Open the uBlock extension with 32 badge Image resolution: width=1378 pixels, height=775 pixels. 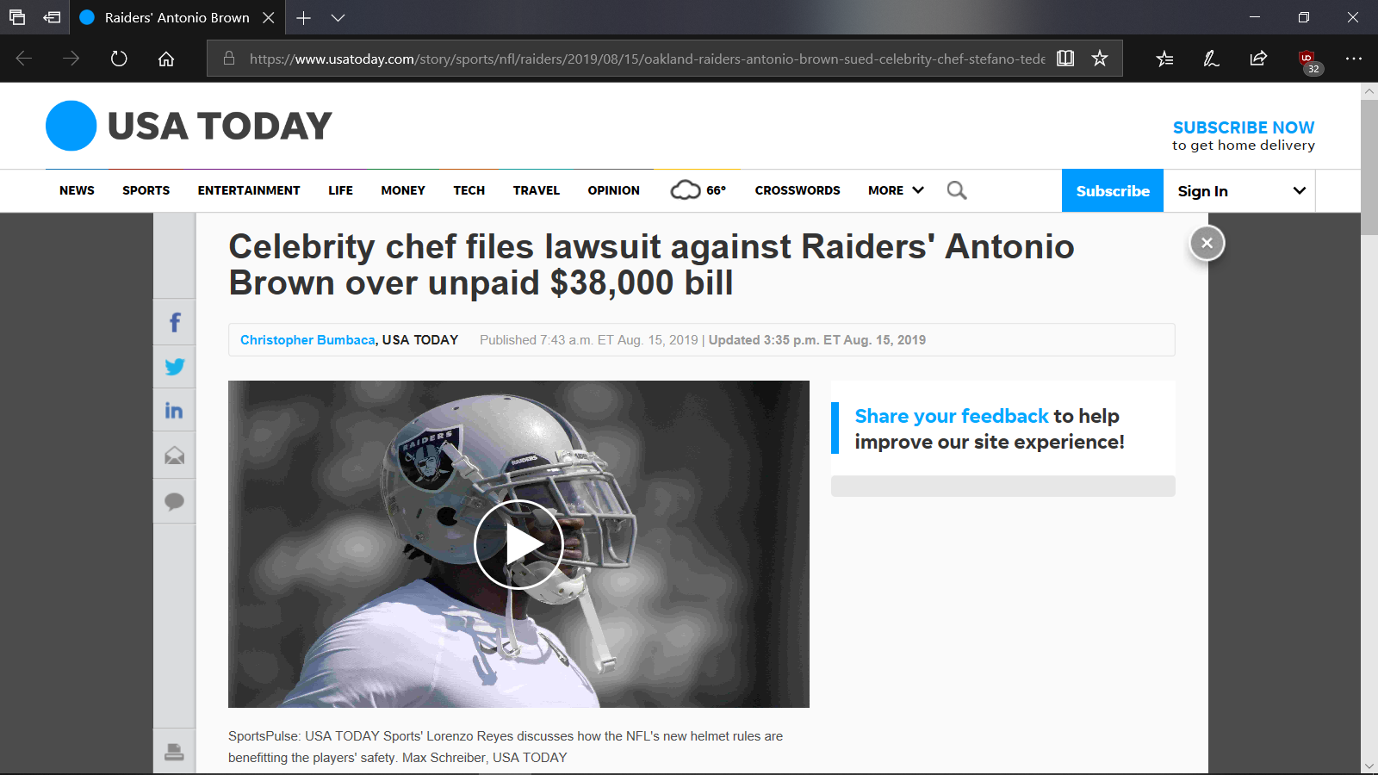point(1307,60)
